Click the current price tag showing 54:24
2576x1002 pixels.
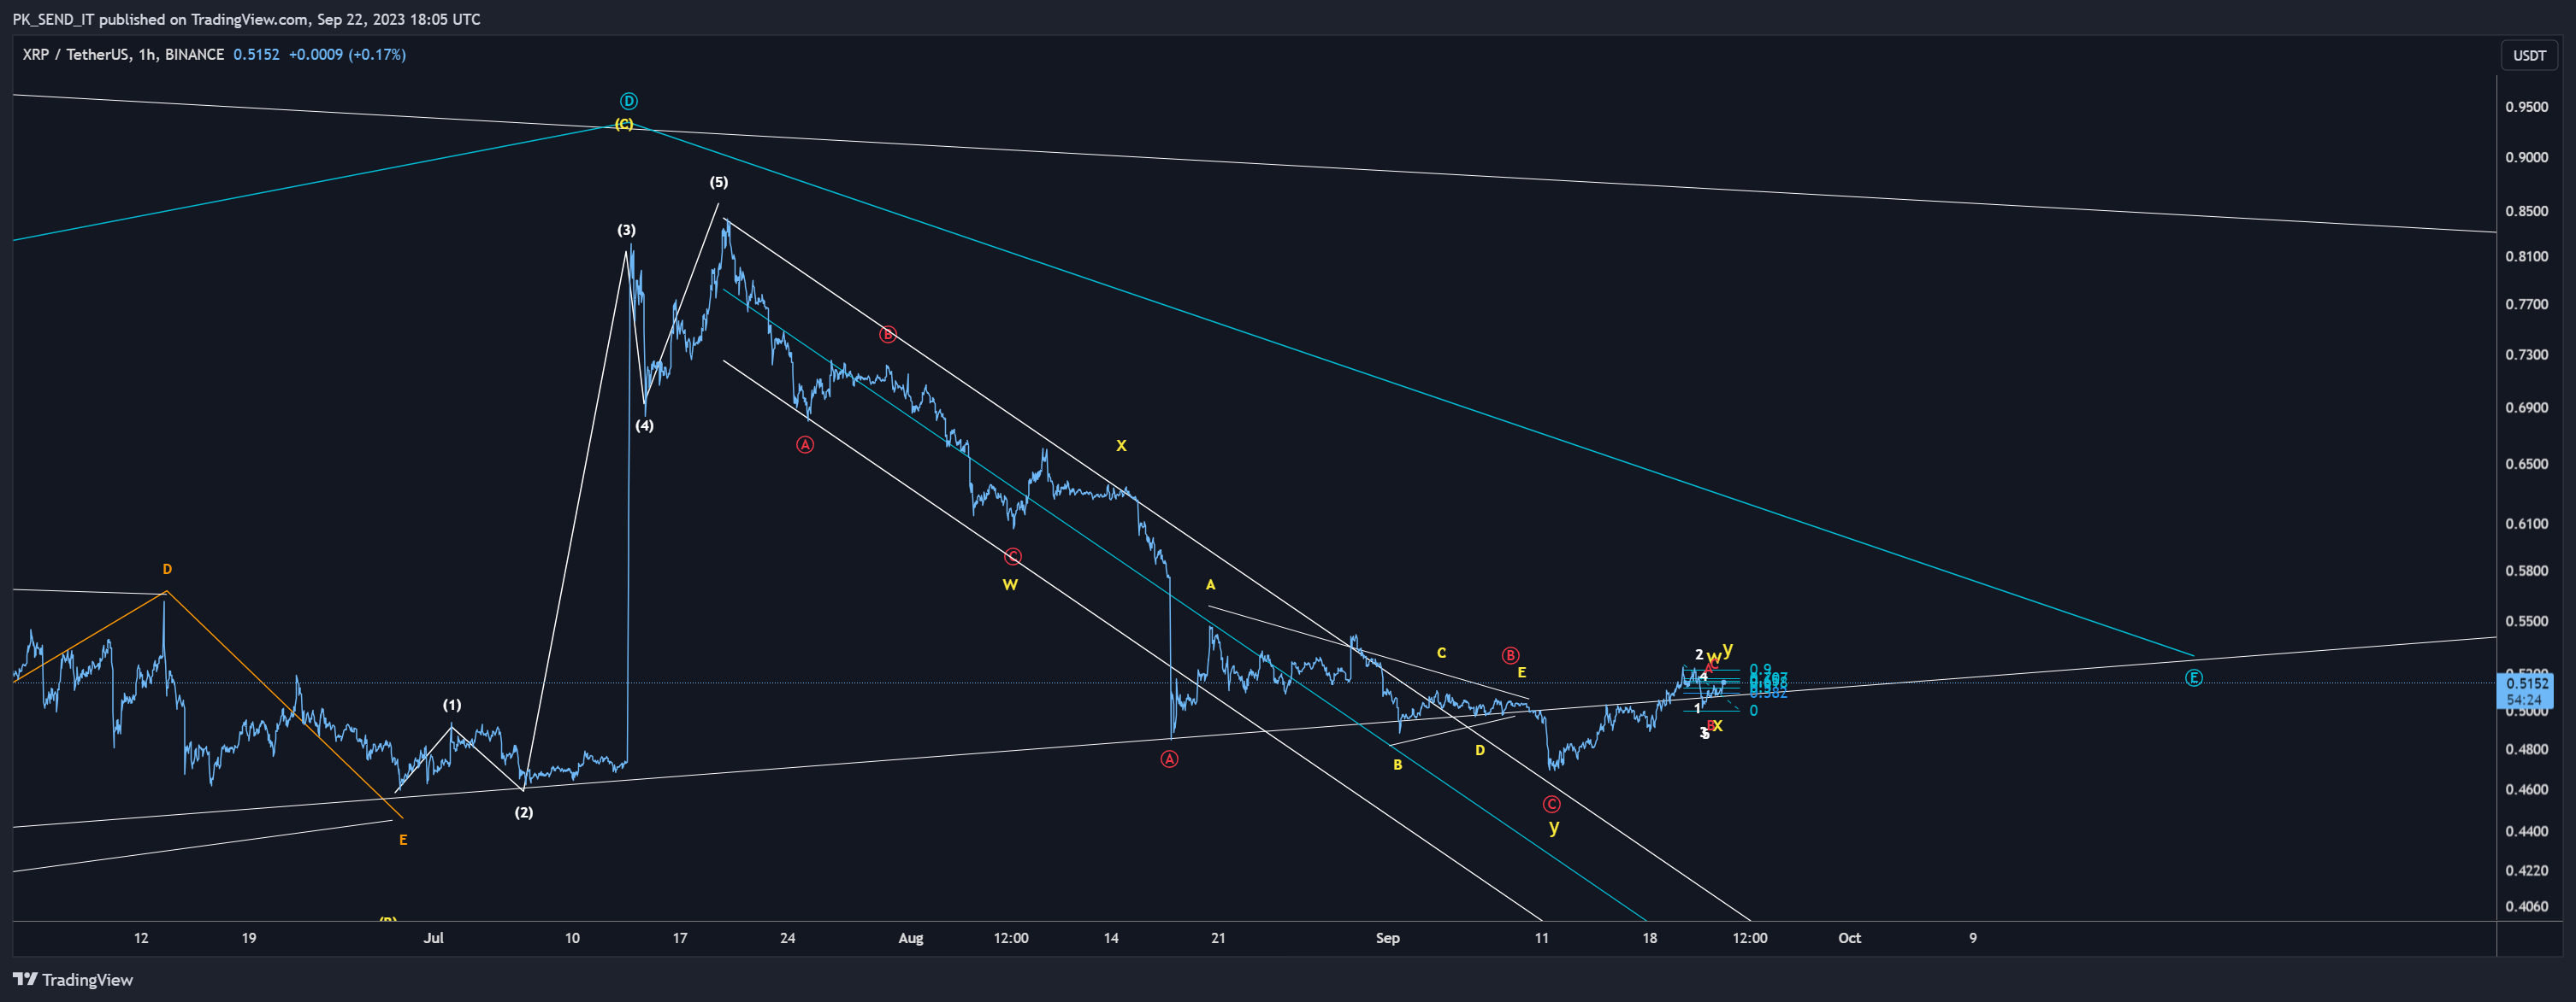coord(2525,691)
